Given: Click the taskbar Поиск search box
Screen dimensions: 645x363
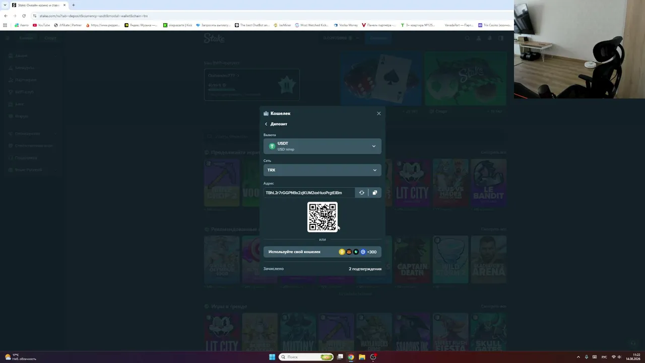Looking at the screenshot, I should click(307, 357).
